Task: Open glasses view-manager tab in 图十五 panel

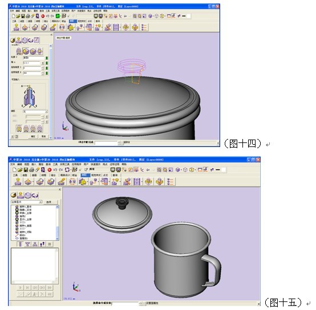Action: (35, 196)
